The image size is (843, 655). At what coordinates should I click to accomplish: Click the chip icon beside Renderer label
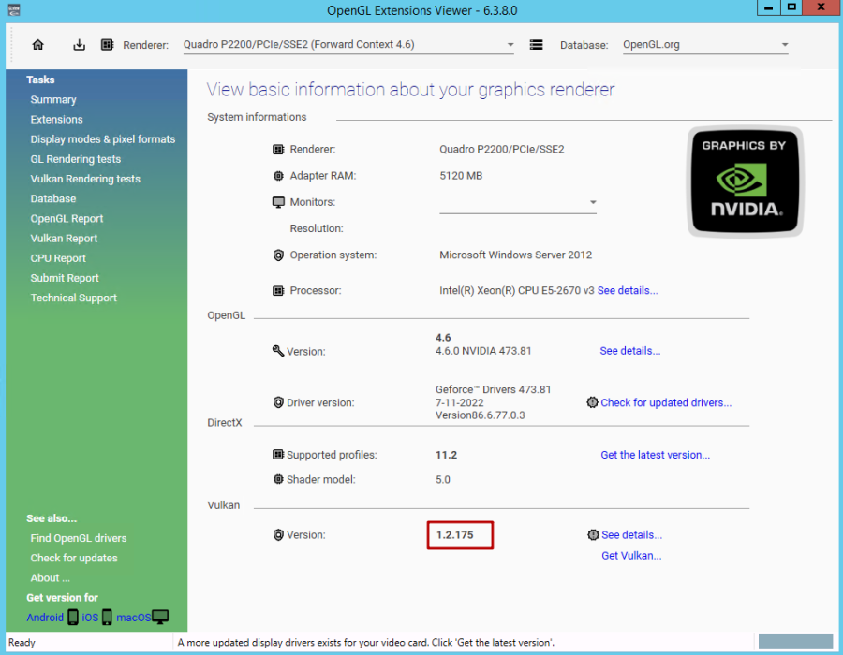107,45
